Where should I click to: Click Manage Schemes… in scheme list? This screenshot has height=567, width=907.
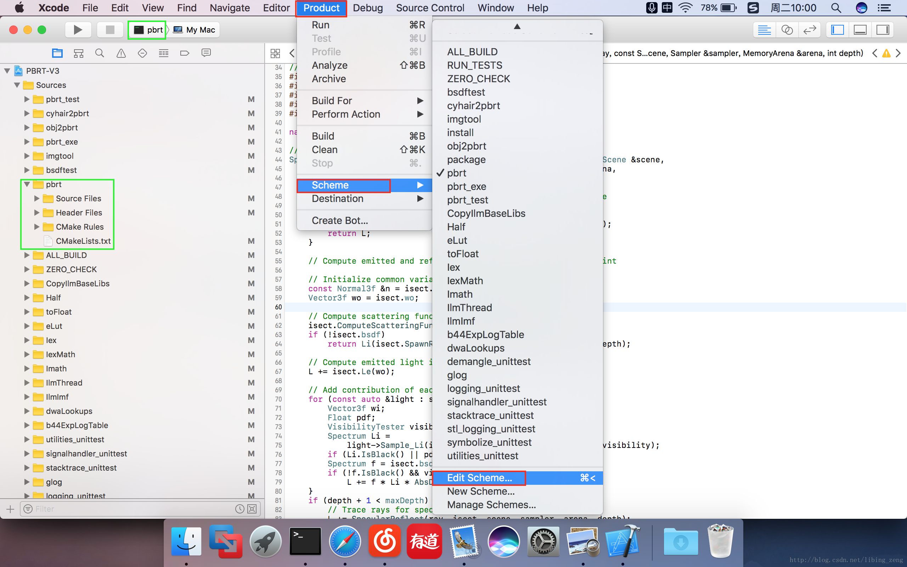pyautogui.click(x=517, y=505)
